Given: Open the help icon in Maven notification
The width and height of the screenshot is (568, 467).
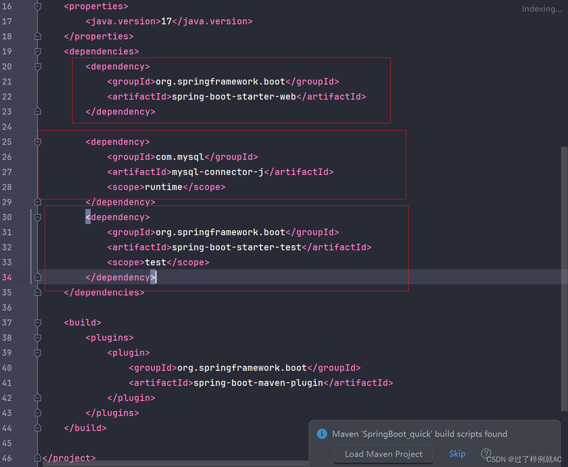Looking at the screenshot, I should (x=486, y=453).
